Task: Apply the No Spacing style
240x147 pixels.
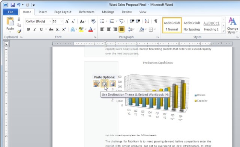Action: pyautogui.click(x=192, y=25)
